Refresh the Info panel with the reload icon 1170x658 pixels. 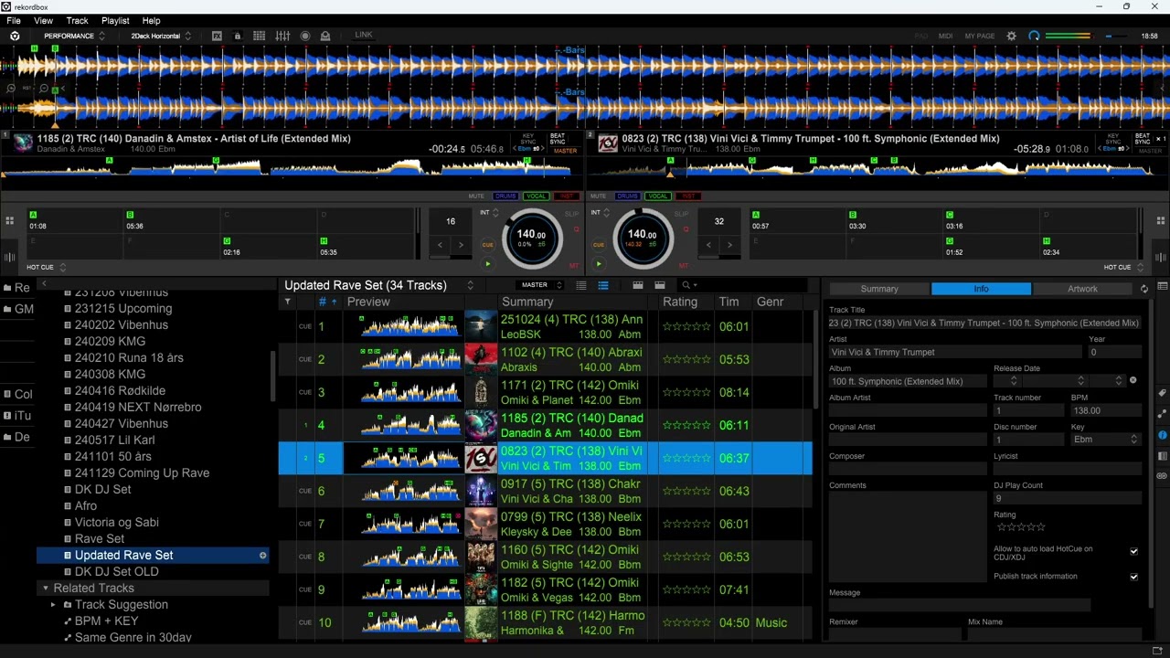click(1143, 289)
